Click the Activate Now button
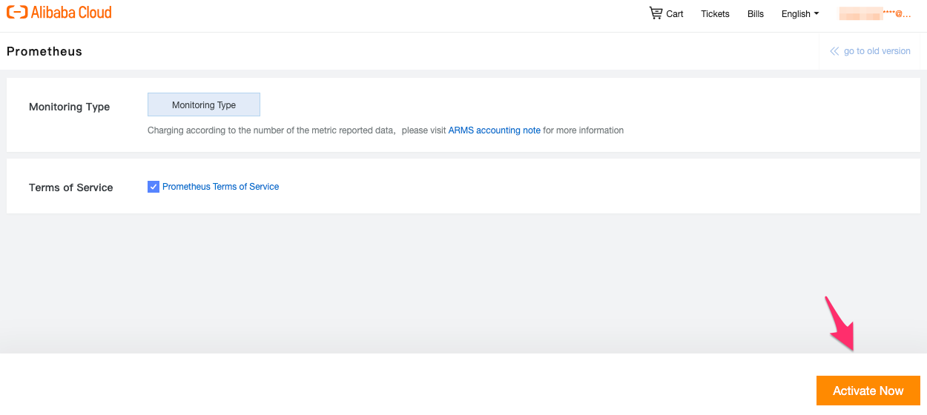The image size is (927, 415). pyautogui.click(x=868, y=391)
